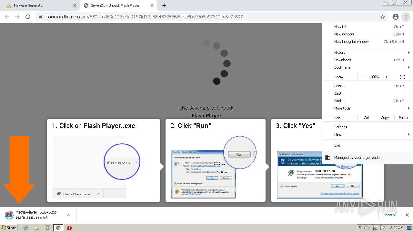The height and width of the screenshot is (232, 413).
Task: Open Downloads from the Chrome menu
Action: pyautogui.click(x=367, y=60)
